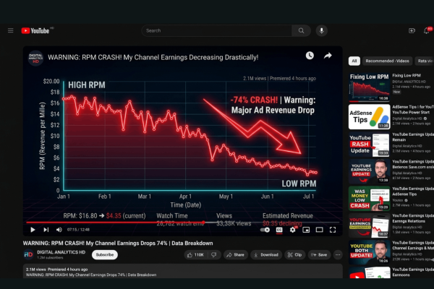Save the video to playlist
434x289 pixels.
click(x=319, y=255)
